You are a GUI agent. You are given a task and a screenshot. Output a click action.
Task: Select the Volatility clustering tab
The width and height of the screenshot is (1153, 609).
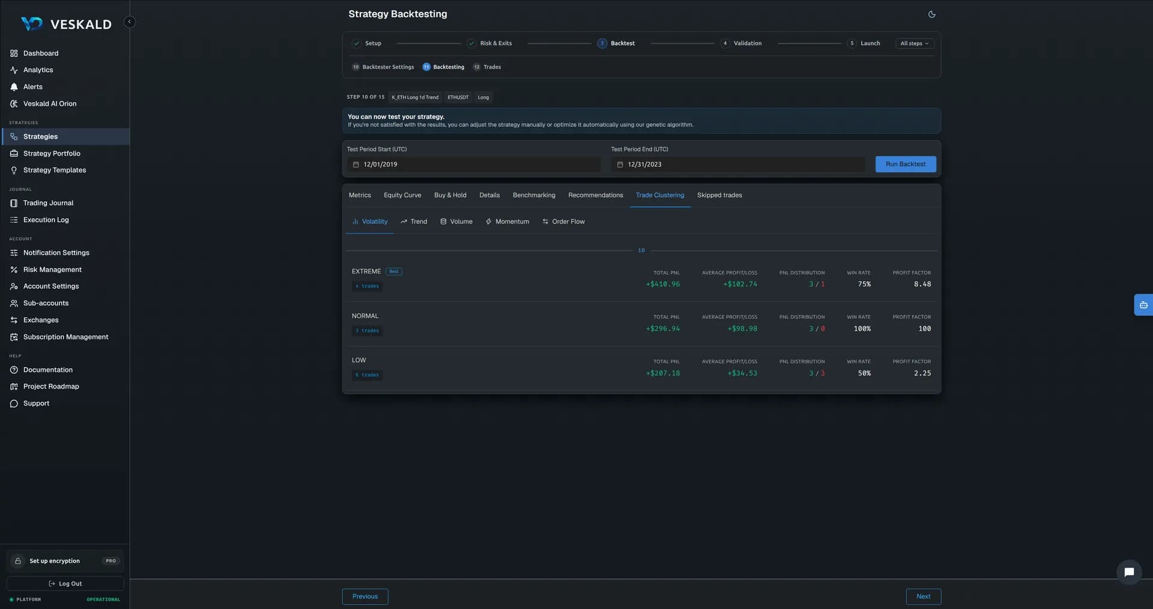[x=370, y=222]
